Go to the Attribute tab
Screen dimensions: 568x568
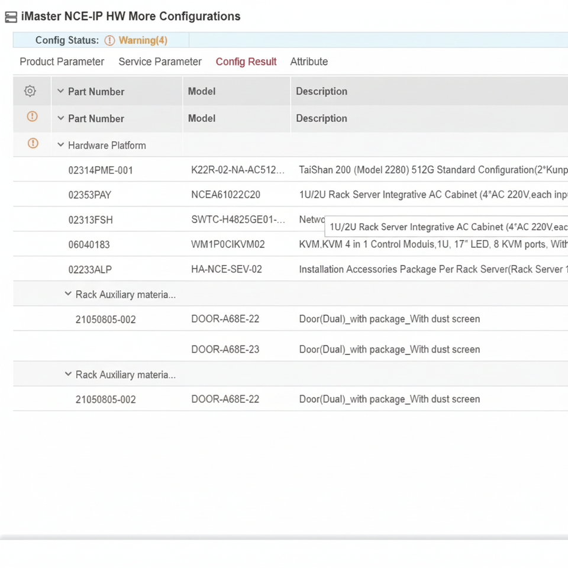pyautogui.click(x=309, y=62)
